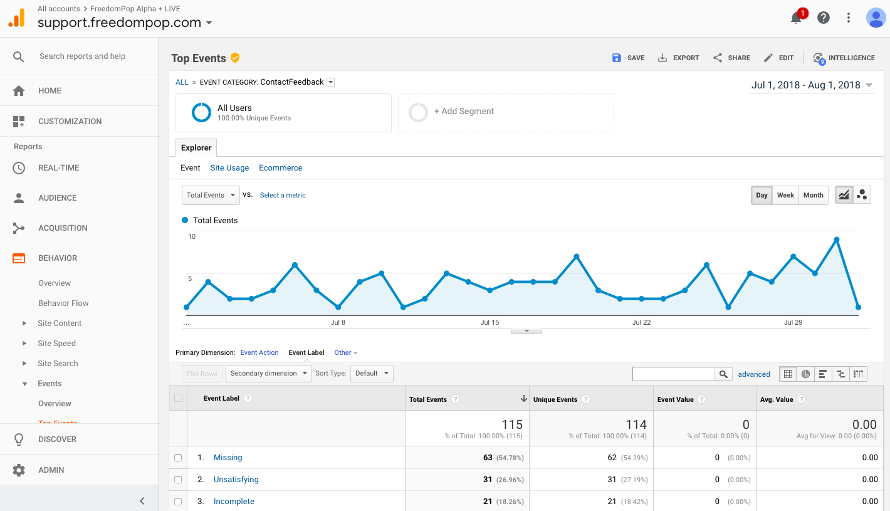
Task: Click help icon next to Event Label
Action: tap(248, 398)
